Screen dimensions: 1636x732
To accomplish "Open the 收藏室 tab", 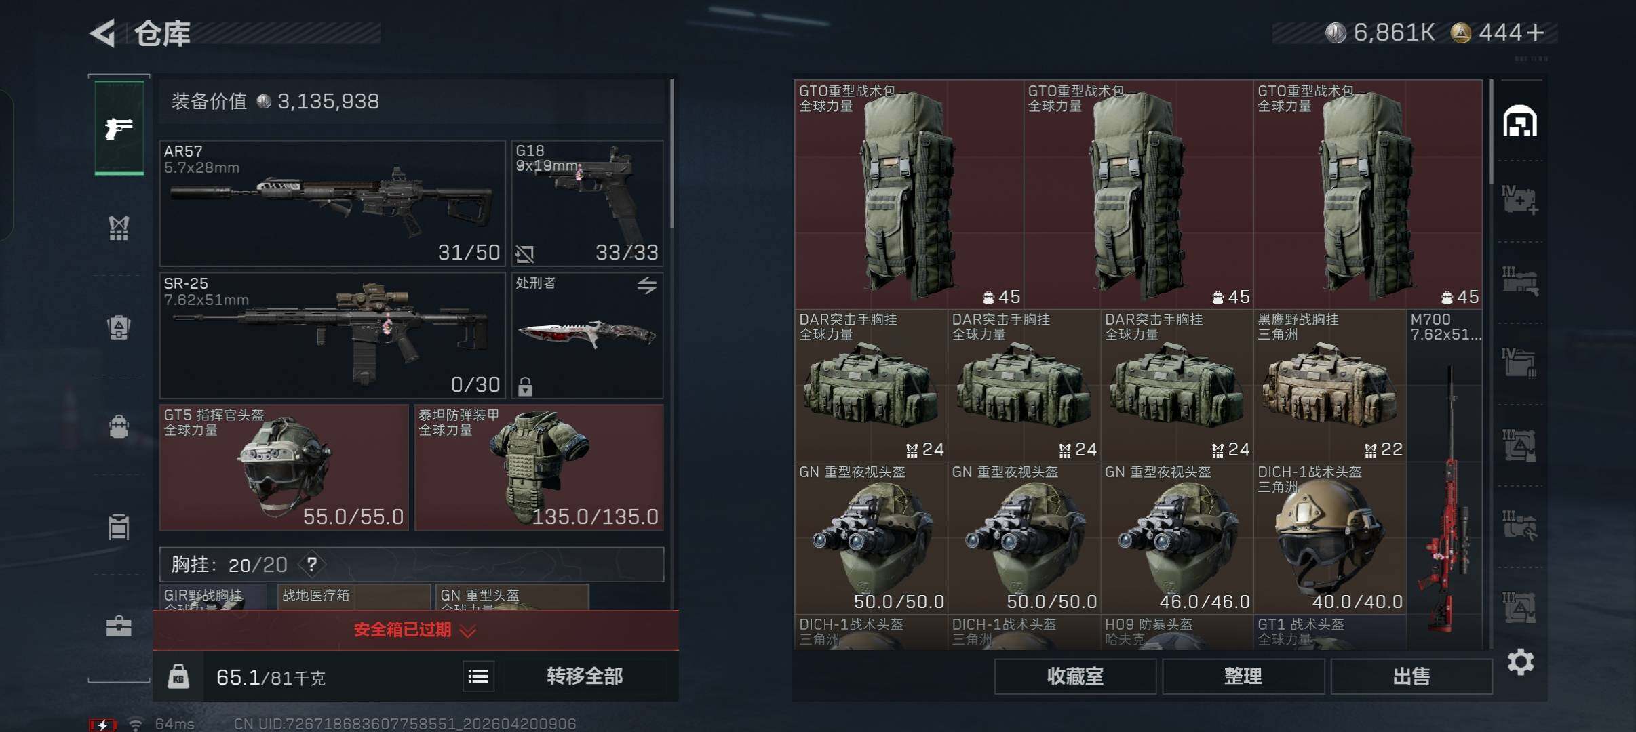I will 1075,676.
